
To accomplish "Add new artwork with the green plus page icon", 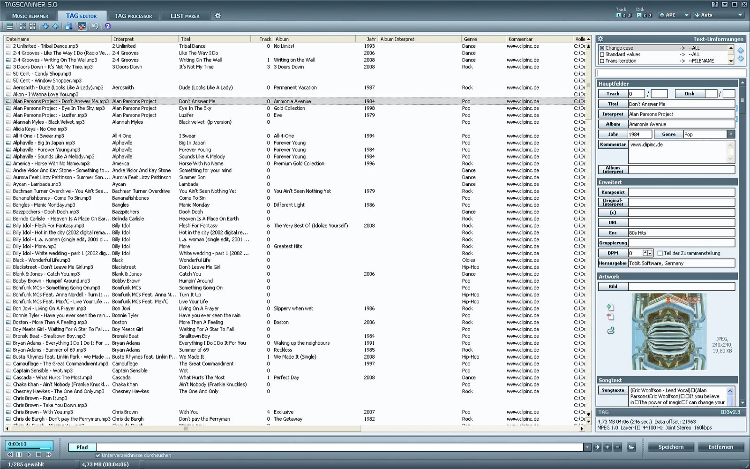I will [x=610, y=306].
